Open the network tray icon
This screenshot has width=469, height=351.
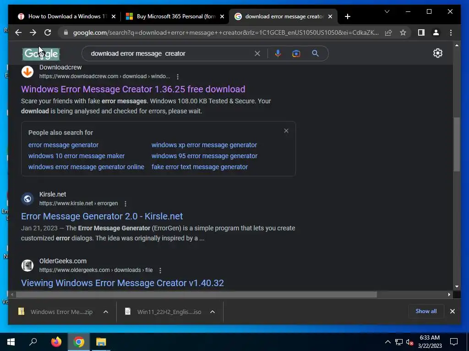pyautogui.click(x=398, y=342)
